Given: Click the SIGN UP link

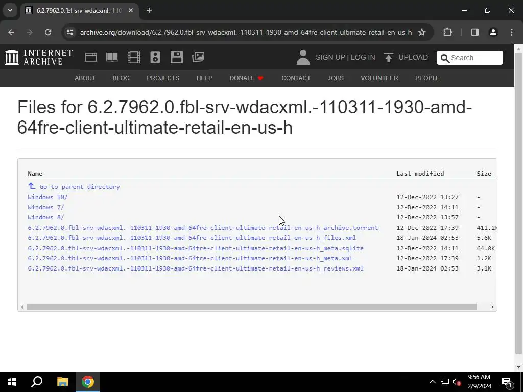Looking at the screenshot, I should [x=330, y=57].
